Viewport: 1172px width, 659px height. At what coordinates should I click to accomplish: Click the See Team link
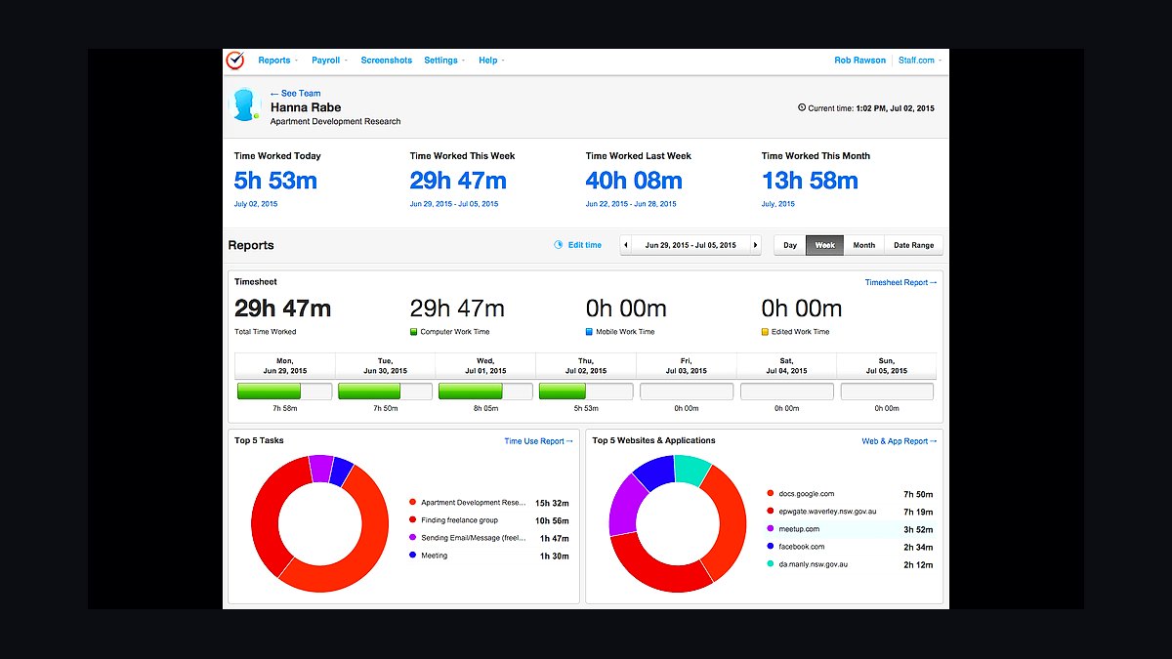tap(295, 94)
